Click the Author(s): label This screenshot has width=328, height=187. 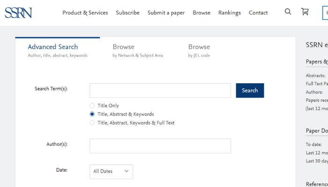click(x=57, y=144)
